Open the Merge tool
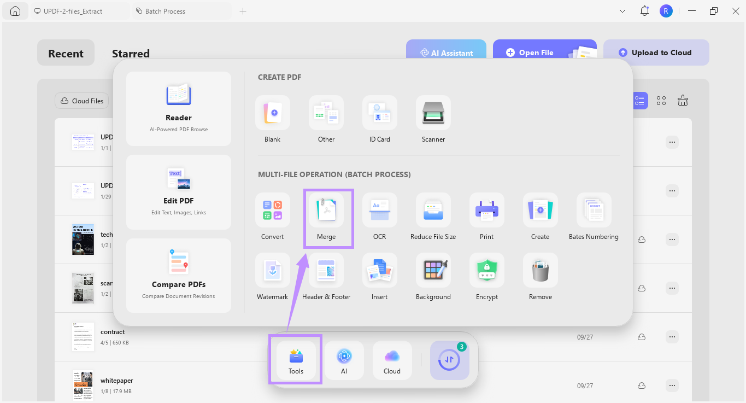The image size is (746, 403). 326,217
